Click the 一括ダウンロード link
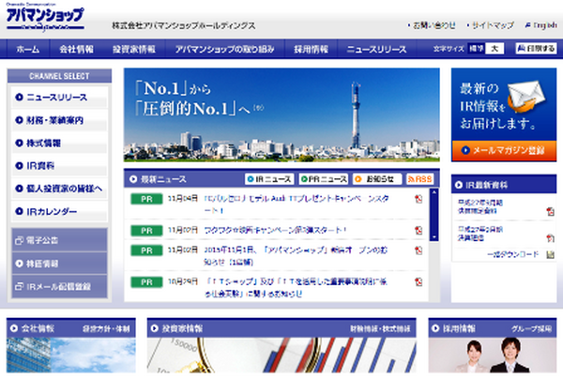The width and height of the screenshot is (563, 378). pos(513,254)
